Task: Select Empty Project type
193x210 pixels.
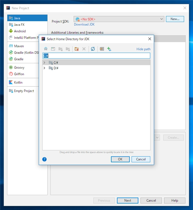Action: 23,91
